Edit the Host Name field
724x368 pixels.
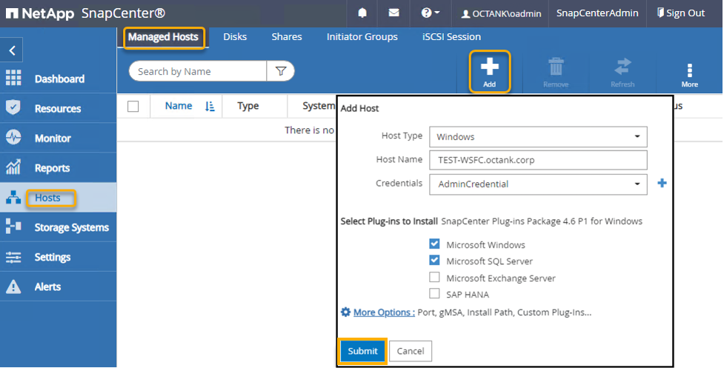tap(538, 161)
